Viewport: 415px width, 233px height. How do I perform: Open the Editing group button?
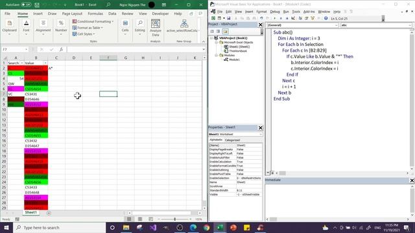tap(140, 27)
